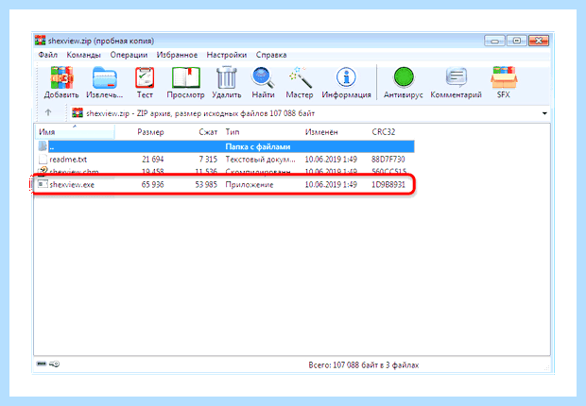Close the shexview.zip WinRAR window

(x=539, y=41)
